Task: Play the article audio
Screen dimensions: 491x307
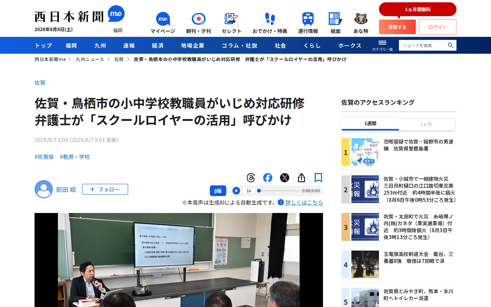Action: [236, 191]
